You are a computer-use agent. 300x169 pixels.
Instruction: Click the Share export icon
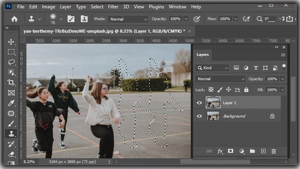click(x=289, y=19)
